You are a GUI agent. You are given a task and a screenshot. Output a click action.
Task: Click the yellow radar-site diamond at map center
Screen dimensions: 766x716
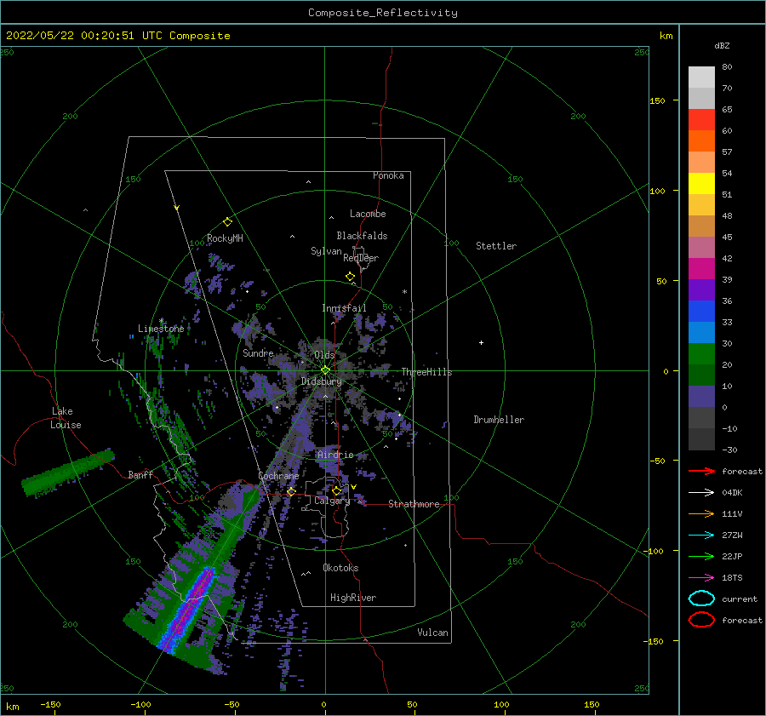[x=325, y=370]
